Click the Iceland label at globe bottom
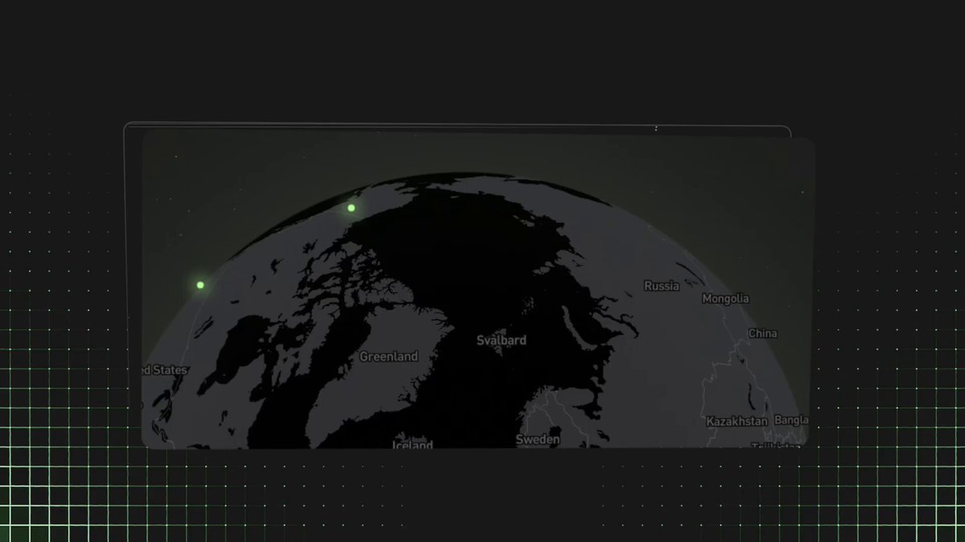The image size is (965, 542). pos(413,444)
